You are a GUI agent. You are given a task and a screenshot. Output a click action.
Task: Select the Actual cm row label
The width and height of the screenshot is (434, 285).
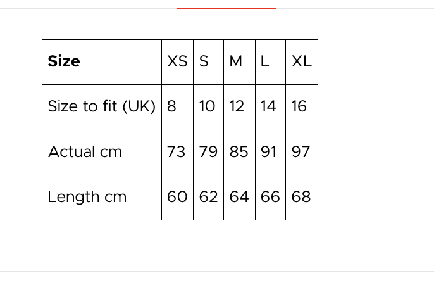(x=85, y=152)
